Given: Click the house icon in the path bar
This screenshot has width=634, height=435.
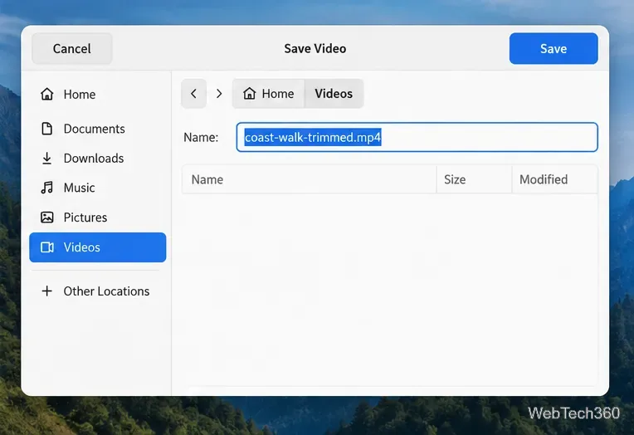Looking at the screenshot, I should (249, 94).
